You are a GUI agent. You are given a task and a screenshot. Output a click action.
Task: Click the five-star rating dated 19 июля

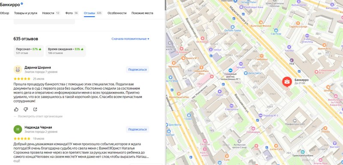(x=22, y=138)
